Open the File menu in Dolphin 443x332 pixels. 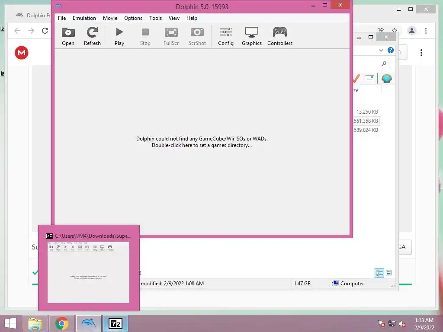click(x=62, y=18)
